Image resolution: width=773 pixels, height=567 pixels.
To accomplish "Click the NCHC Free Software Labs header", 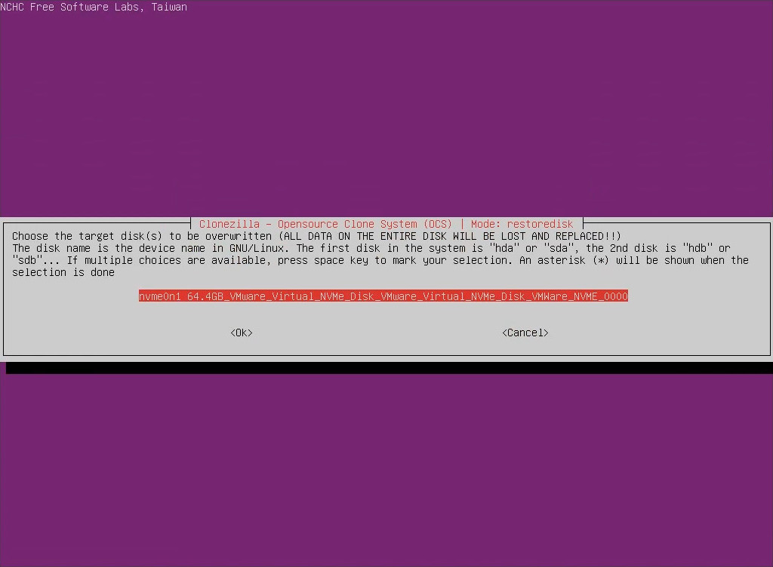I will (94, 7).
